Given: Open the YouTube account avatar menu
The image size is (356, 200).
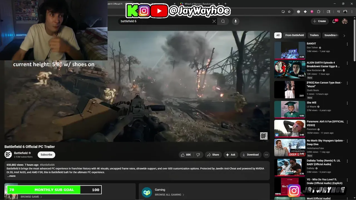Looking at the screenshot, I should 345,21.
